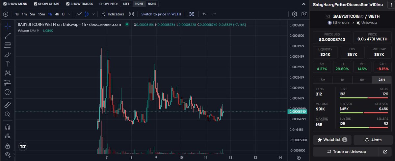Expand the time interval dropdown arrow
This screenshot has height=161, width=395.
point(69,14)
